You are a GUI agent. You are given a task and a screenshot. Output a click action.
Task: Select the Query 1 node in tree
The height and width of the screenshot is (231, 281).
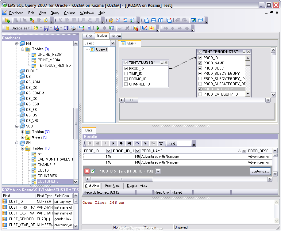coord(102,49)
